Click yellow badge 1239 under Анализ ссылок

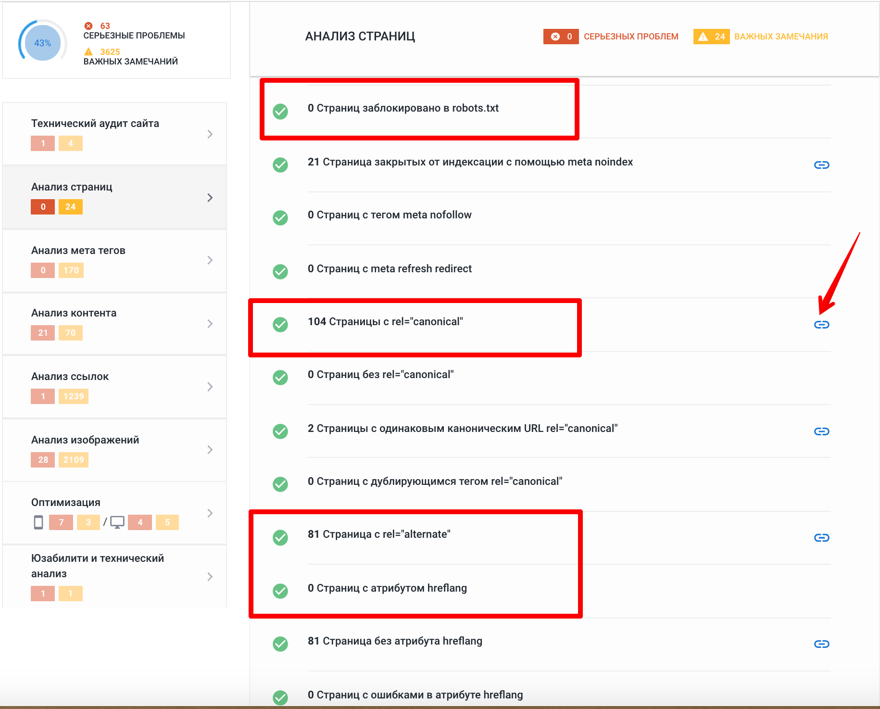74,396
